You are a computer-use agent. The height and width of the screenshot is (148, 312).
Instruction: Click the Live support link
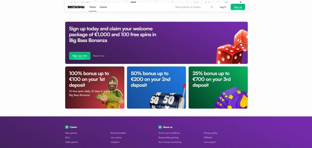coord(210,142)
